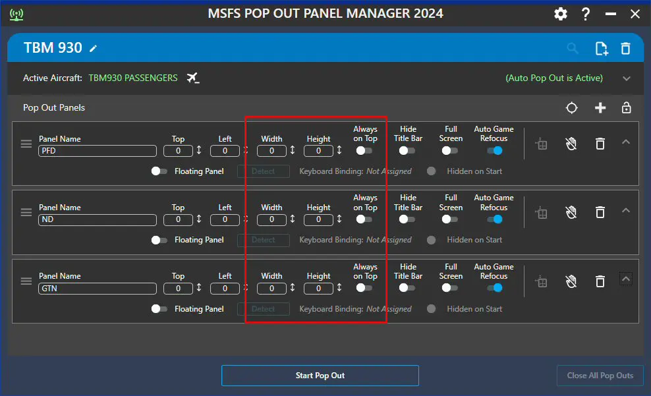Click Start Pop Out button

(x=320, y=376)
